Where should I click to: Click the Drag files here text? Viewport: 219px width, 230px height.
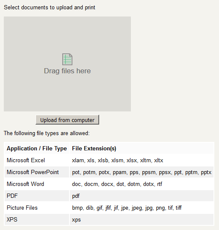coord(67,71)
